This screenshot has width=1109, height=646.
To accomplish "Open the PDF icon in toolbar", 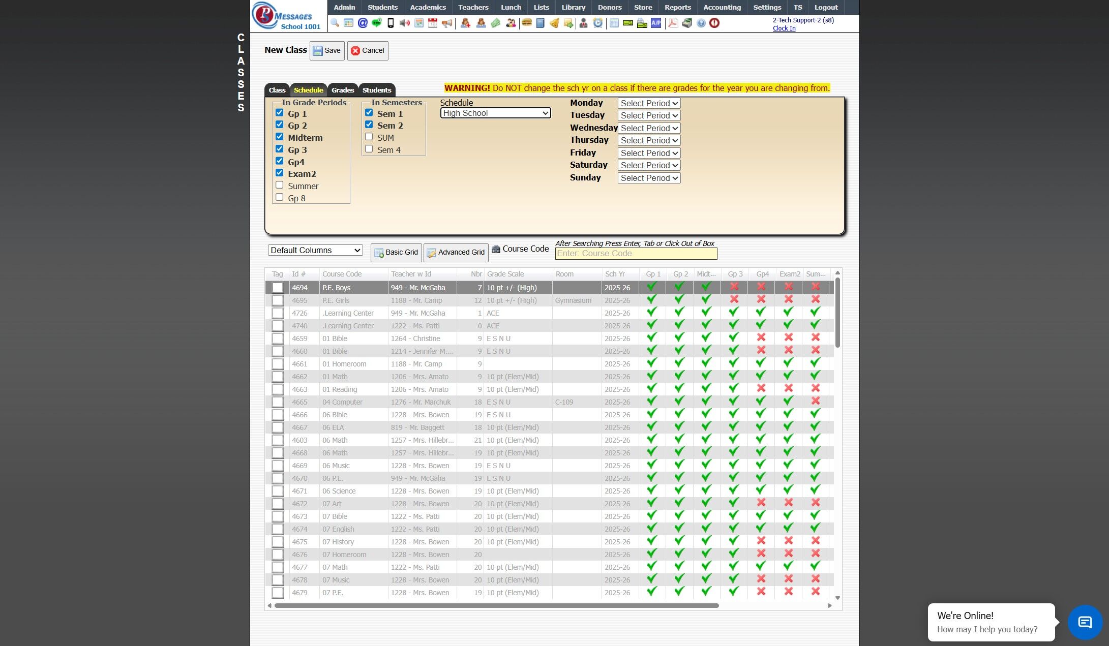I will [673, 23].
